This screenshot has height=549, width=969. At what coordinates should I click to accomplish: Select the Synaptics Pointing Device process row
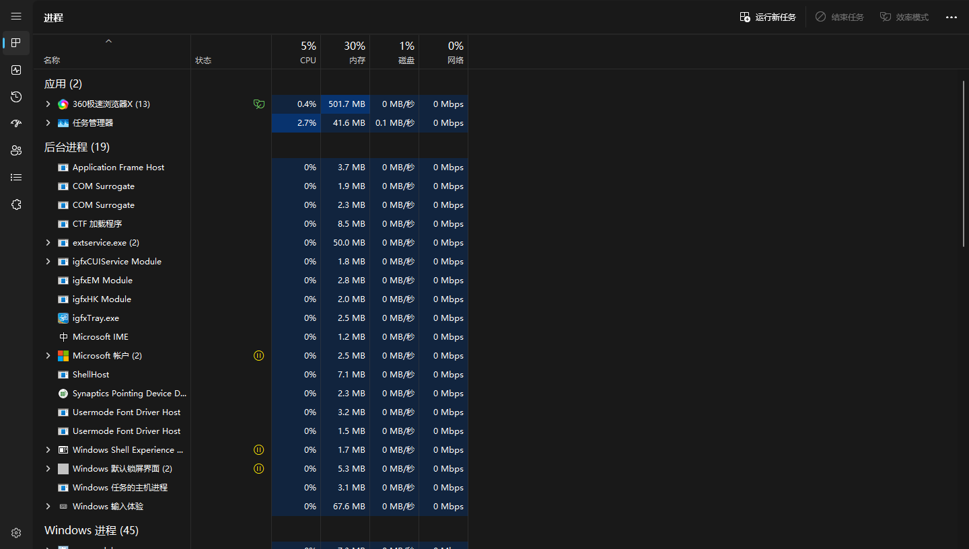click(x=129, y=394)
